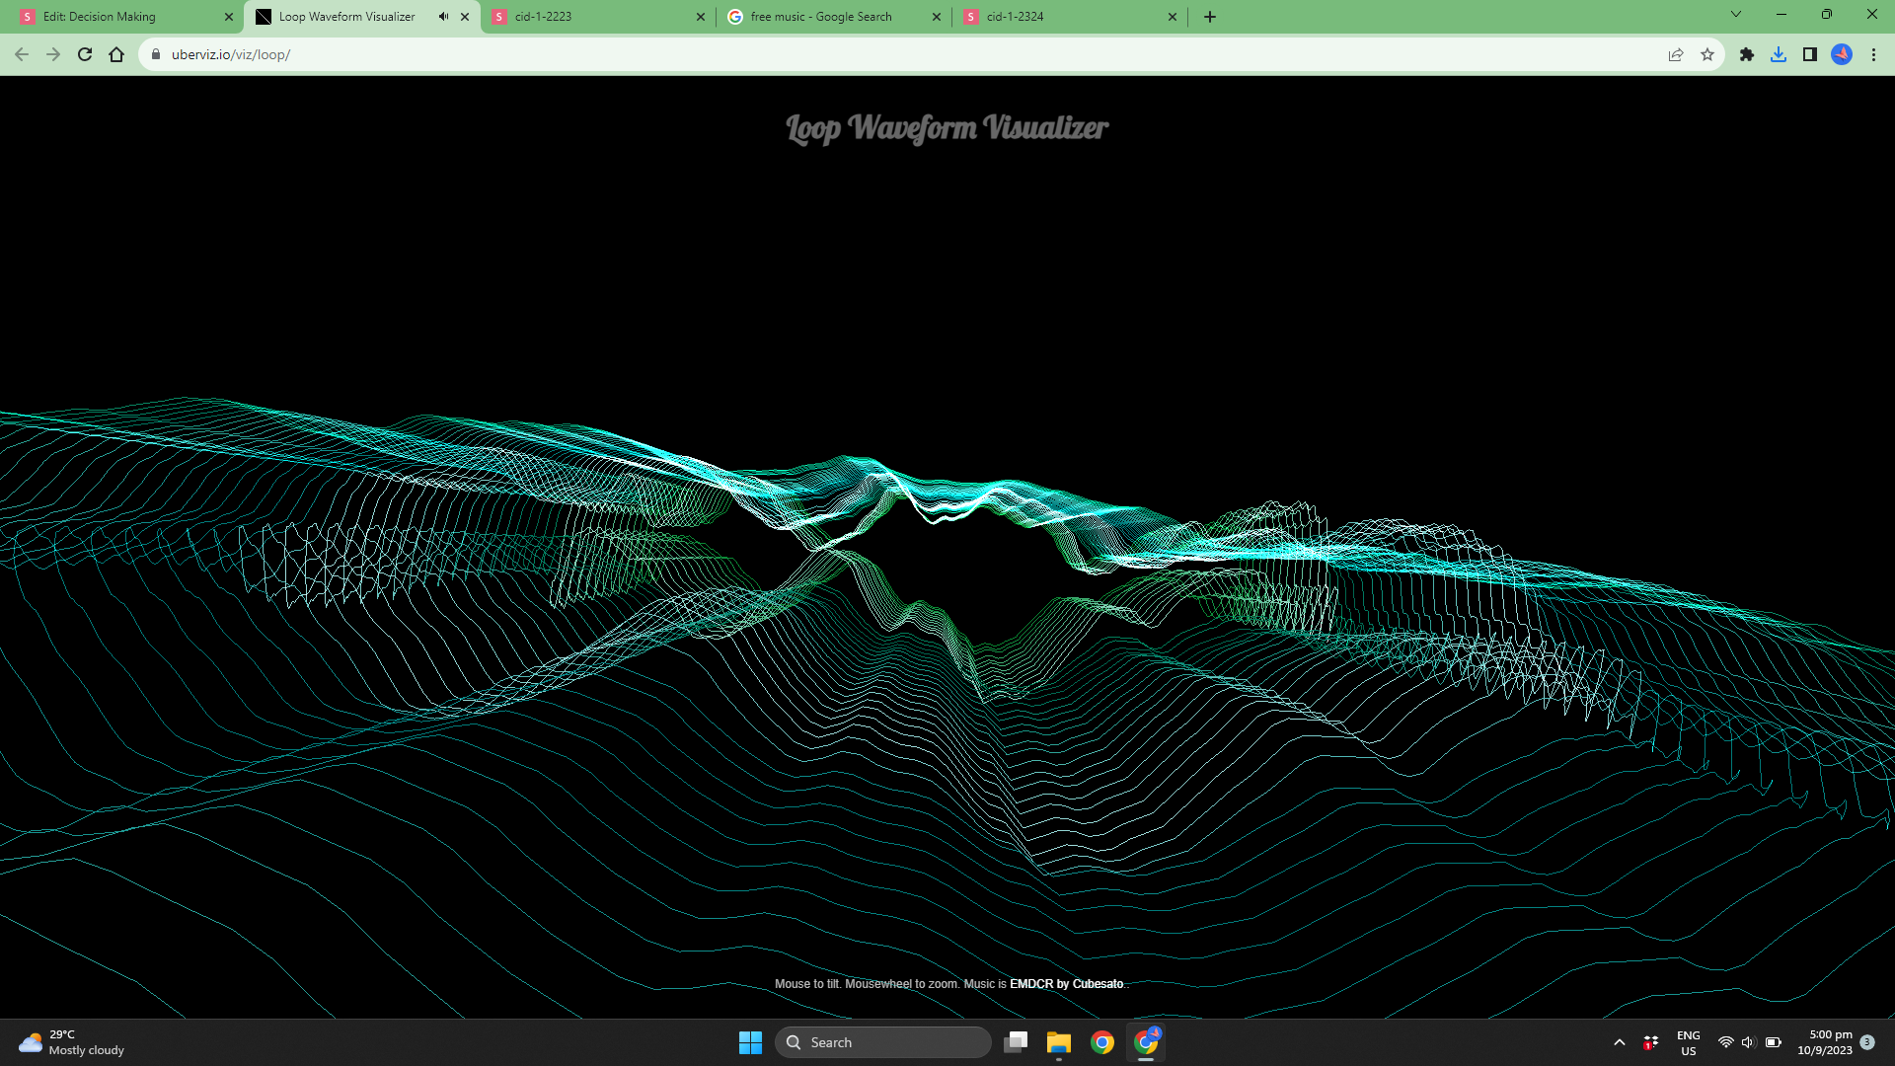Share this page icon
The width and height of the screenshot is (1895, 1066).
coord(1676,54)
